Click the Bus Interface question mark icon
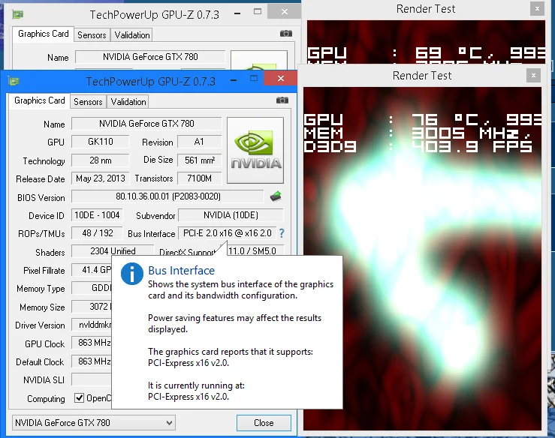 (x=282, y=233)
